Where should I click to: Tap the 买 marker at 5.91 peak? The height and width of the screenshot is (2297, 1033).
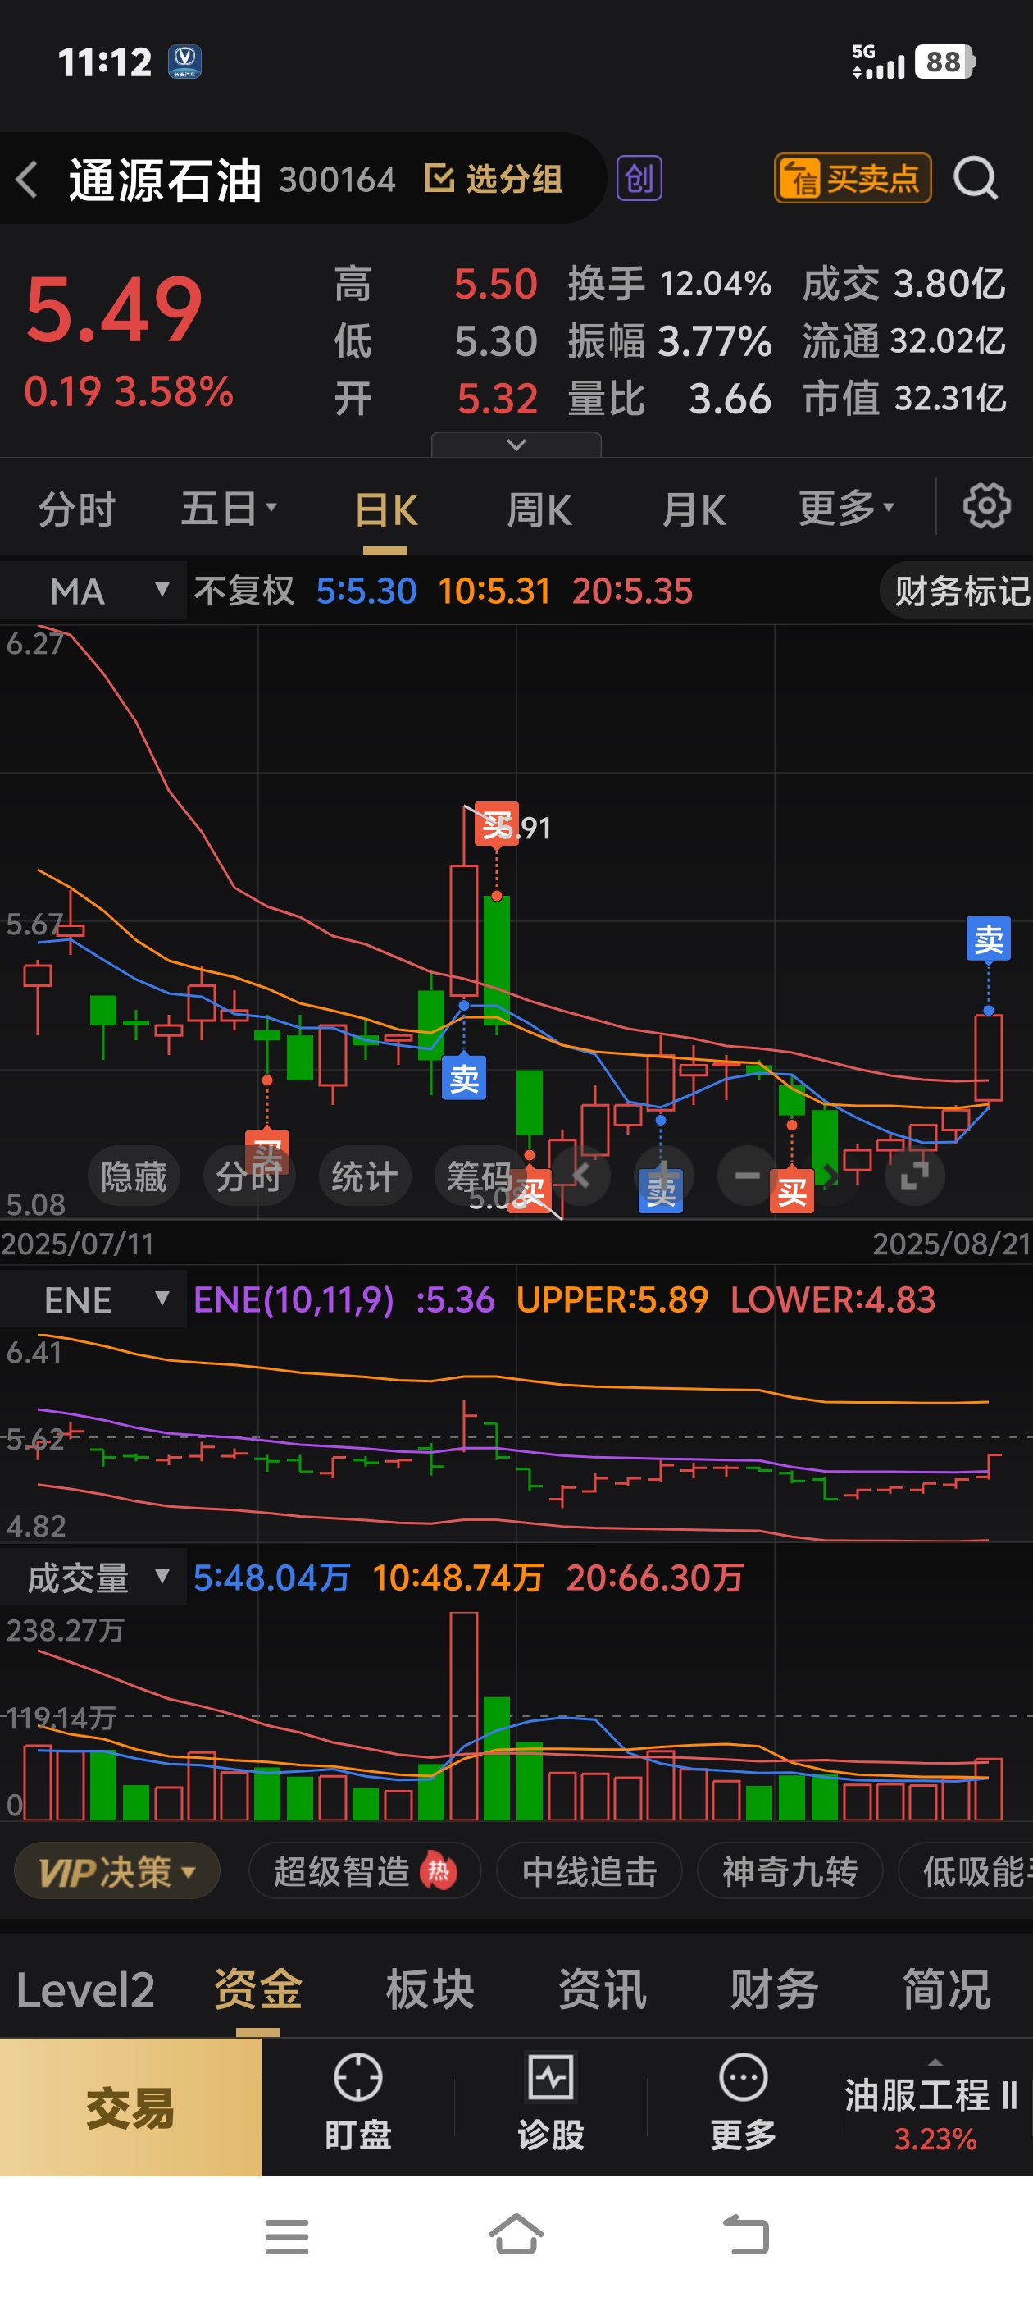click(x=495, y=824)
